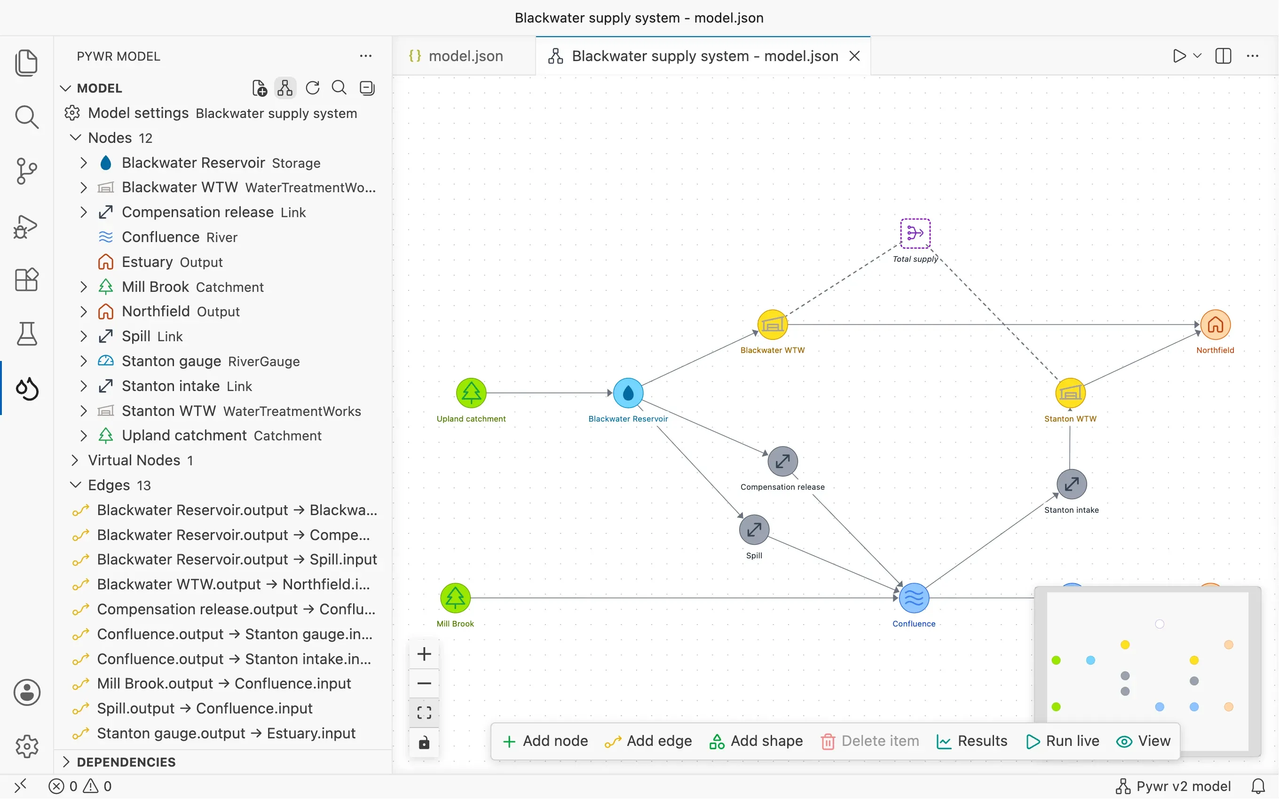1279x799 pixels.
Task: Open editor more actions menu
Action: pos(1253,56)
